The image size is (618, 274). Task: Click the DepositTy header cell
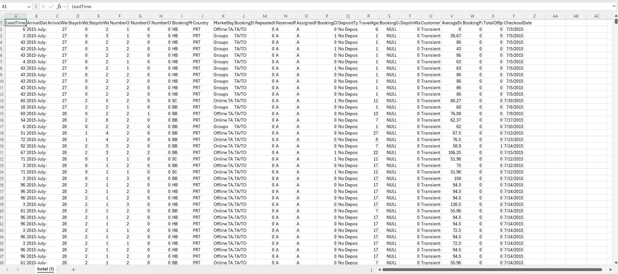point(348,23)
